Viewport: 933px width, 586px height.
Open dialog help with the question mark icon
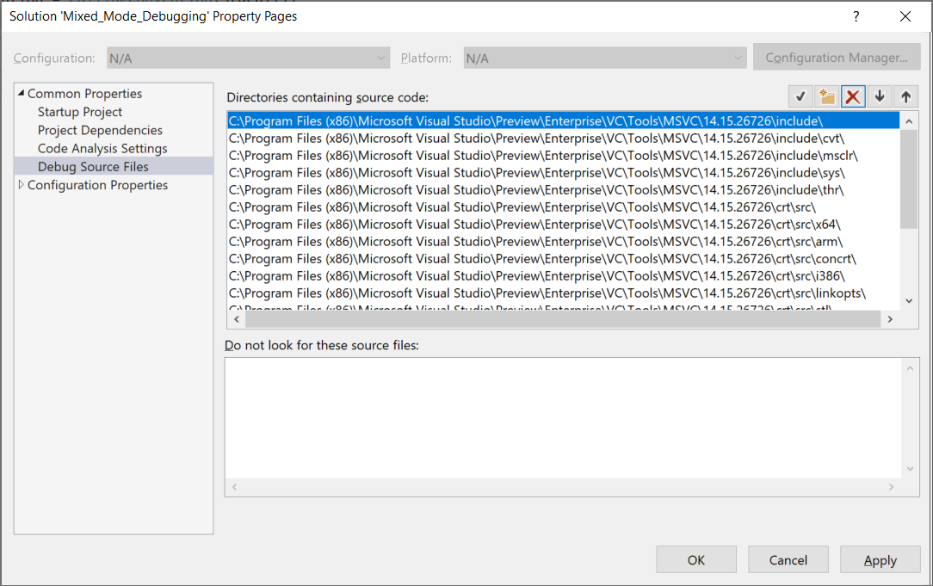(x=856, y=16)
